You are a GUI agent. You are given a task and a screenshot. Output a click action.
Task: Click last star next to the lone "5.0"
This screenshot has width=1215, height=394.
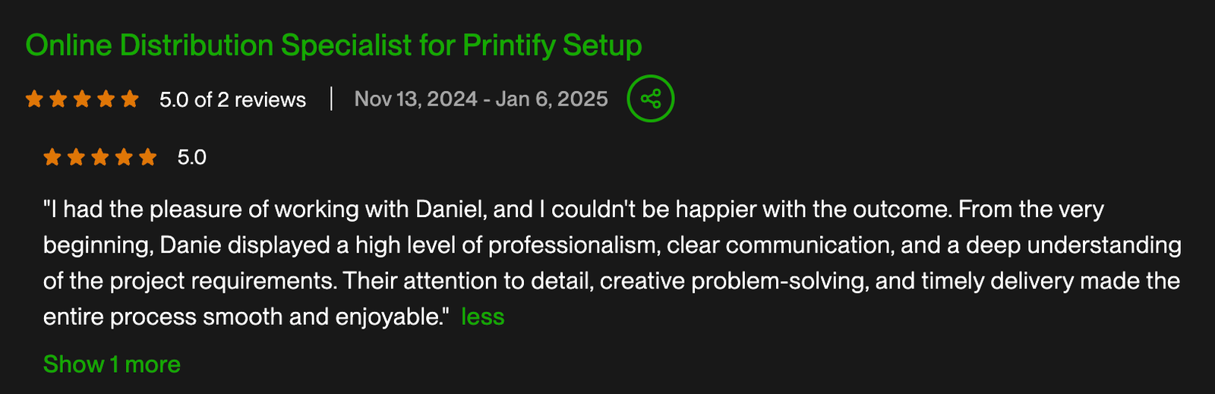coord(148,157)
